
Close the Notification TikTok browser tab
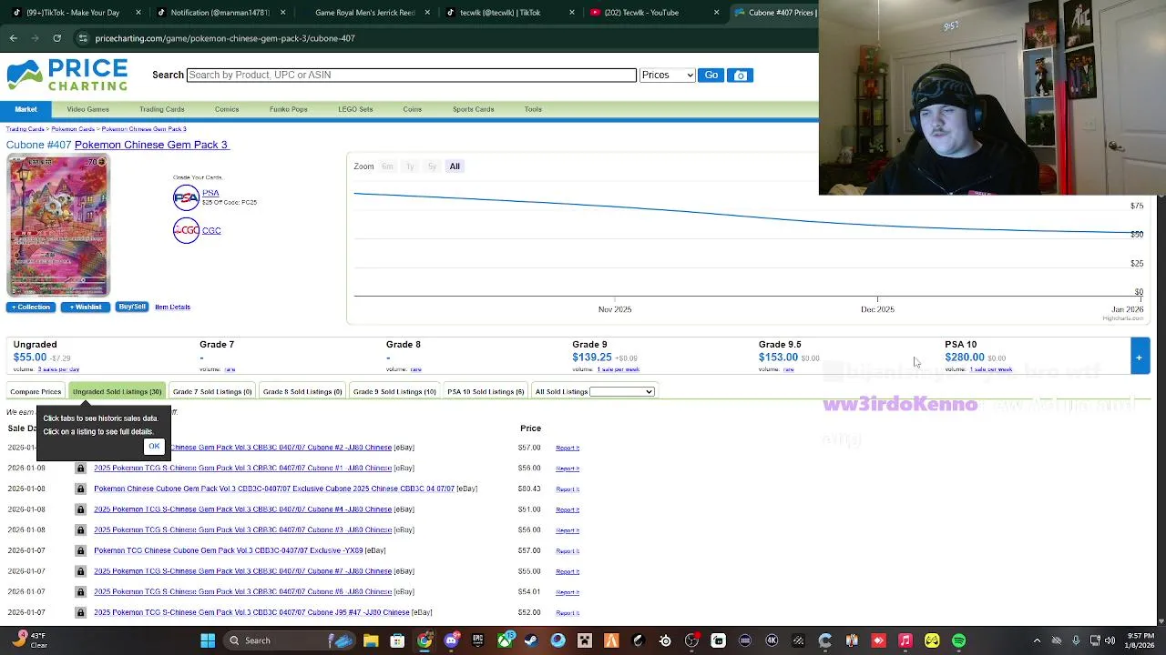[x=283, y=13]
